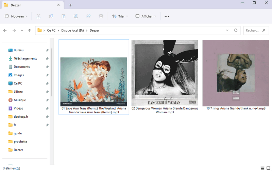Open the Nouveau dropdown menu
The width and height of the screenshot is (272, 171).
click(16, 16)
